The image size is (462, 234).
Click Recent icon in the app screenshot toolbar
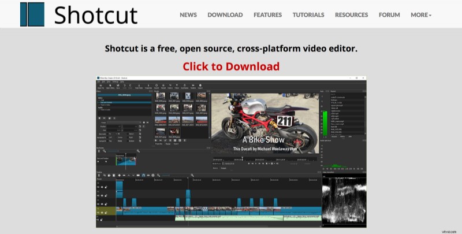point(157,86)
